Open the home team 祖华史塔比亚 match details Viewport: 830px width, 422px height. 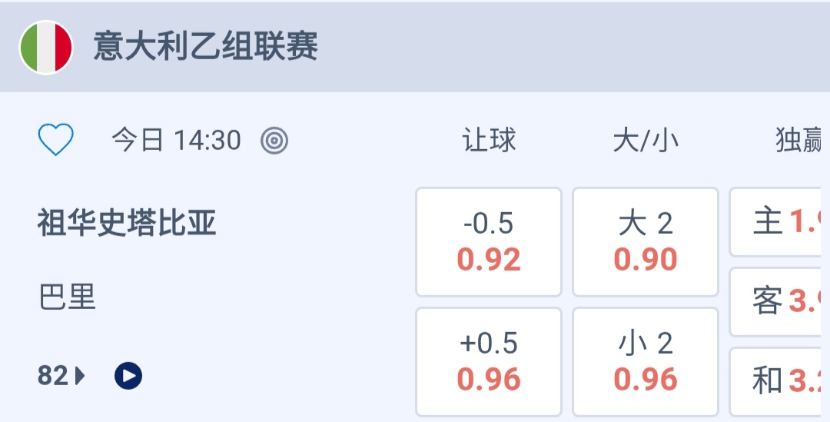[127, 224]
